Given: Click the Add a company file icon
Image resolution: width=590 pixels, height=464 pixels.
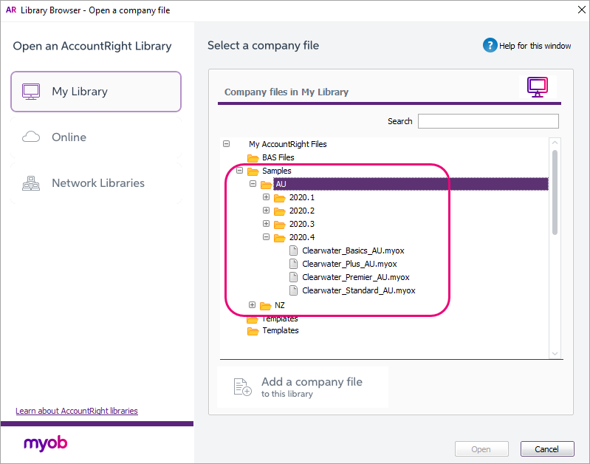Looking at the screenshot, I should [x=242, y=387].
